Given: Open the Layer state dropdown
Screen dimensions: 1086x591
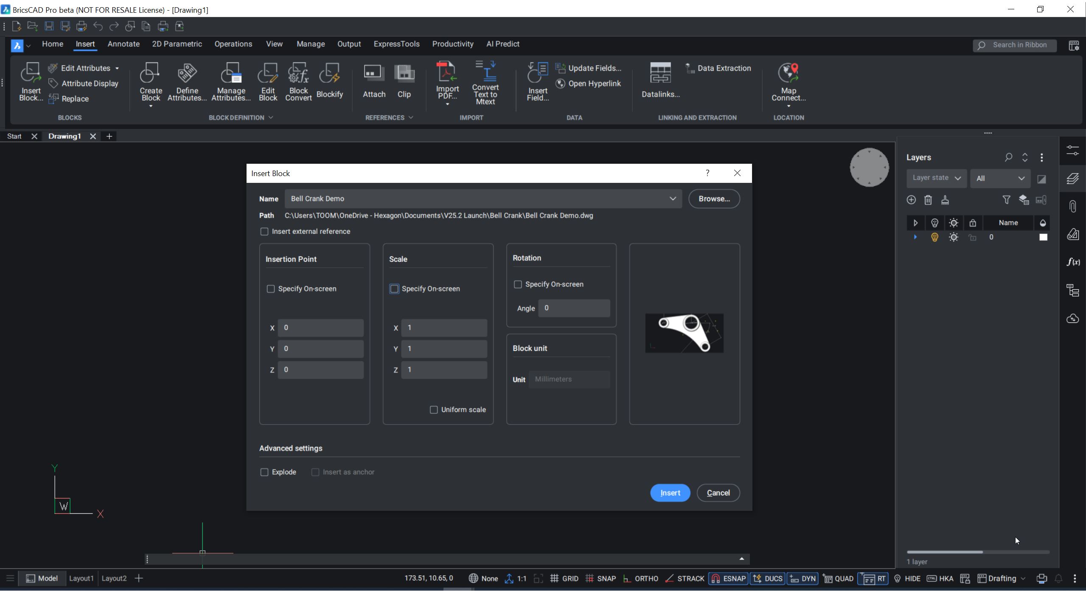Looking at the screenshot, I should coord(937,178).
